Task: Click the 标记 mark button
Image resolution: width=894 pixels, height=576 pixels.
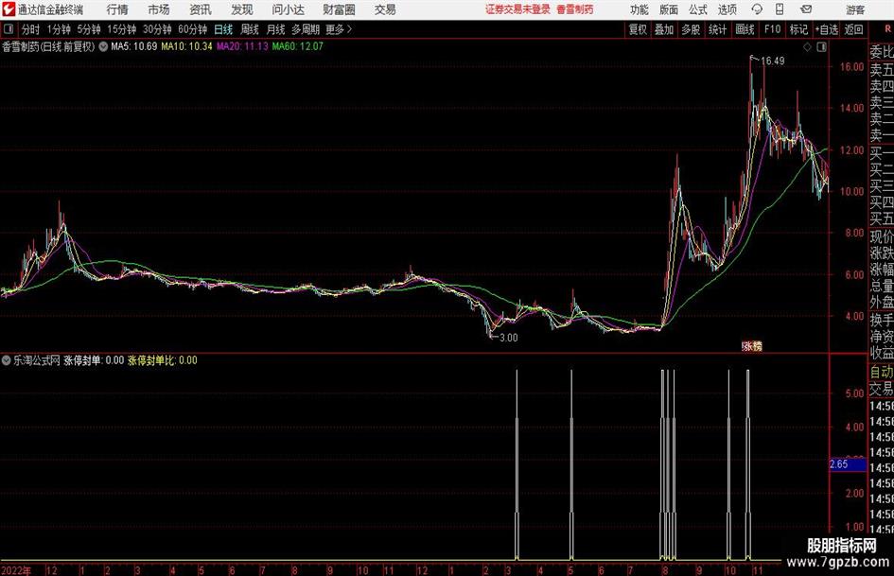Action: 798,29
